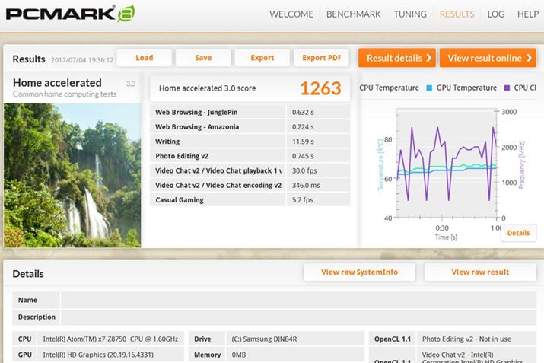Open Details on the temperature chart
This screenshot has height=363, width=544.
tap(518, 233)
